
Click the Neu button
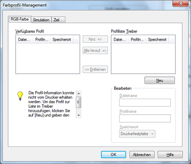coord(160,80)
